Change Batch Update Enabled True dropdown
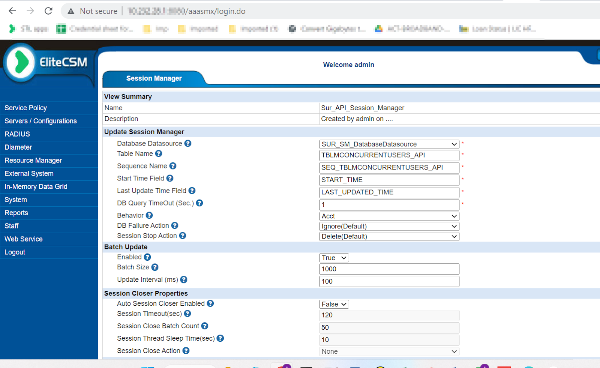 334,258
